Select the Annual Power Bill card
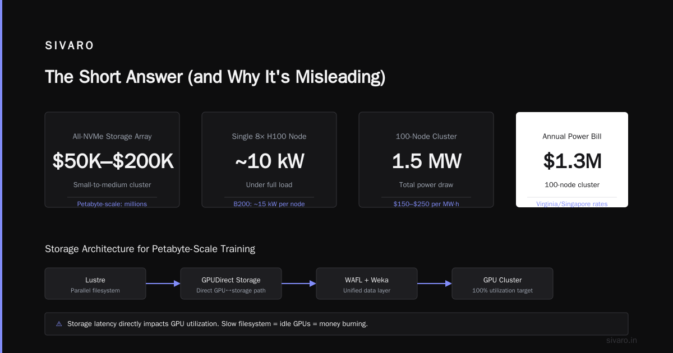Viewport: 673px width, 353px height. pos(572,160)
